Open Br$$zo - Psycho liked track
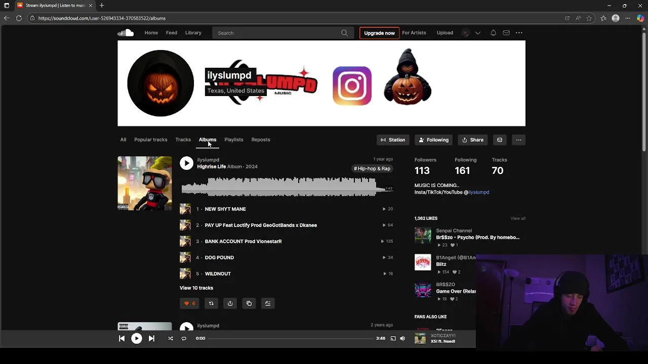 pos(477,237)
